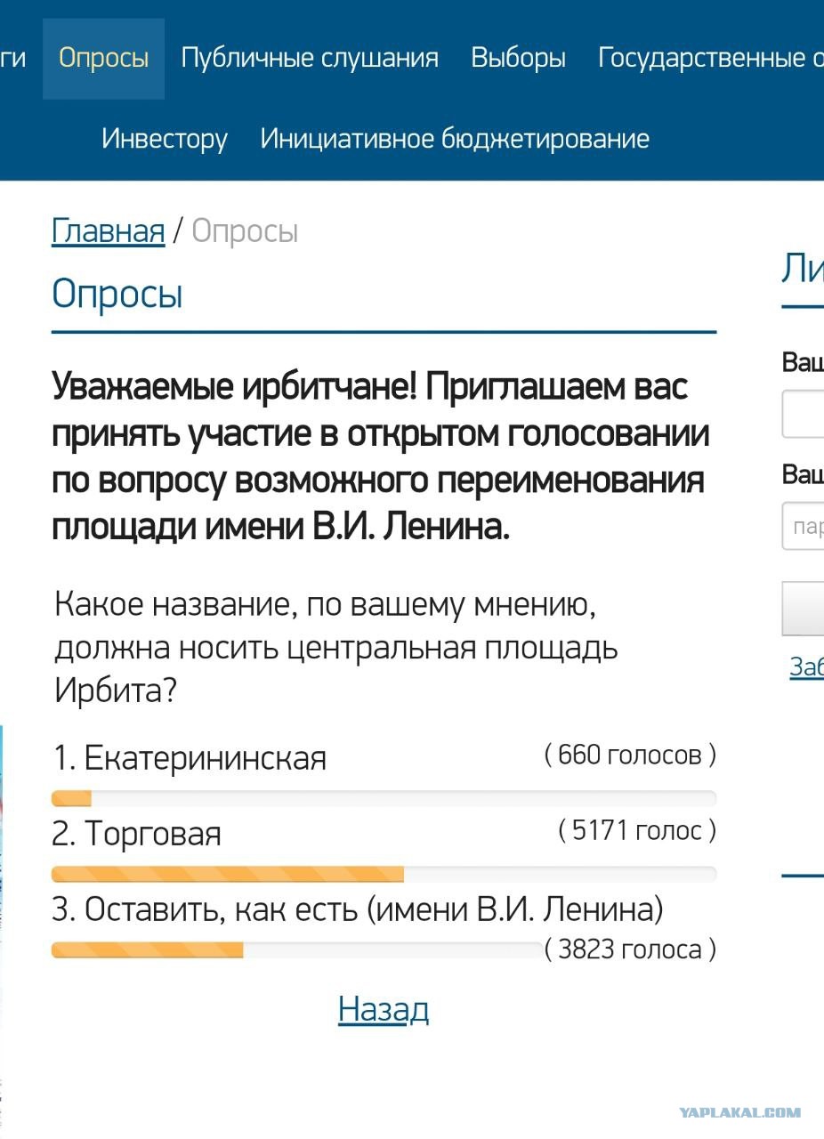Select Оставить, как есть option text
The image size is (824, 1139).
[359, 909]
